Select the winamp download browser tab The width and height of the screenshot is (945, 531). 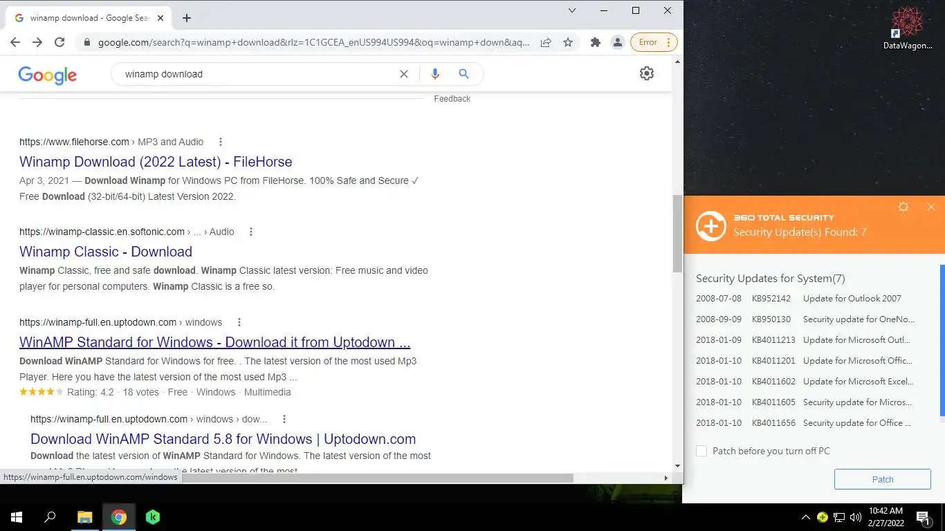tap(89, 18)
